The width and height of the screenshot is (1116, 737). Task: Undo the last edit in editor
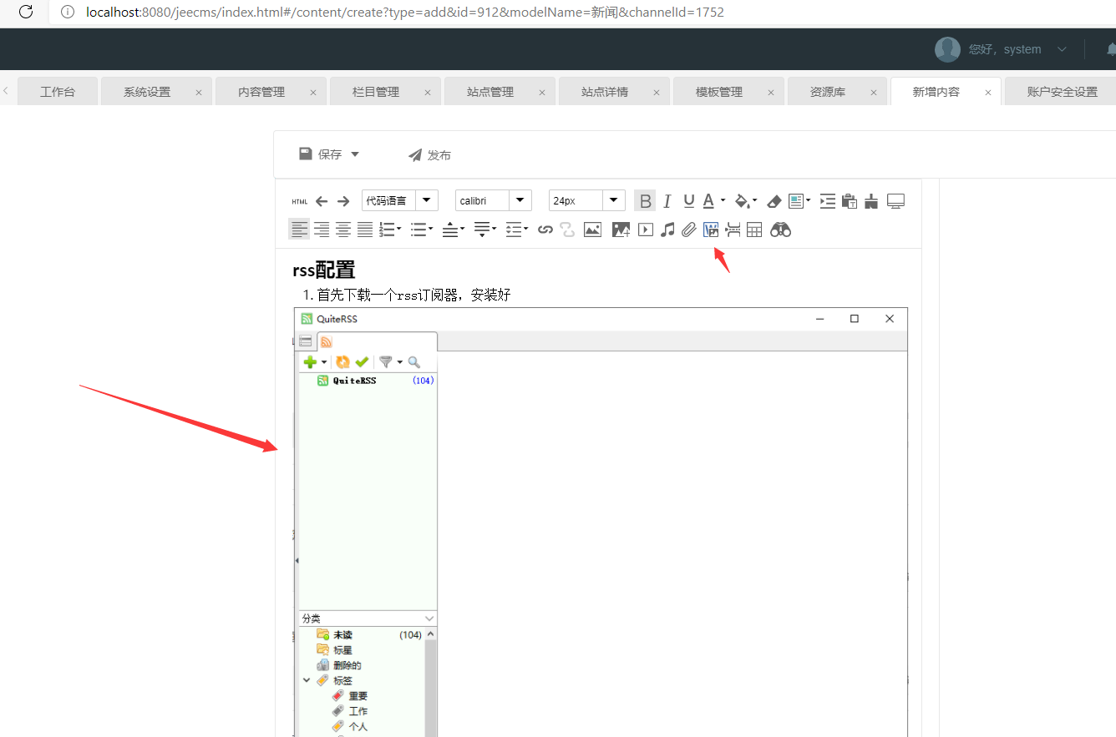pyautogui.click(x=322, y=201)
